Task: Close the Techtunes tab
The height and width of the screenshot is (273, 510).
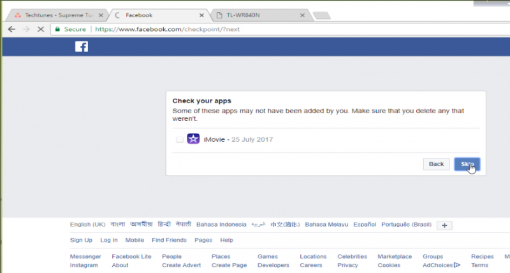Action: pyautogui.click(x=101, y=15)
